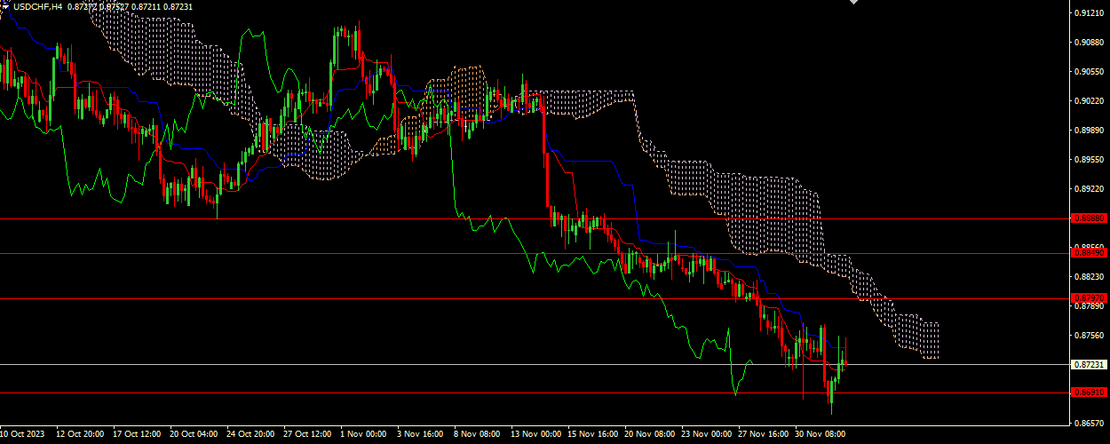Click the 0.91210 price axis label
1110x444 pixels.
(x=1089, y=13)
